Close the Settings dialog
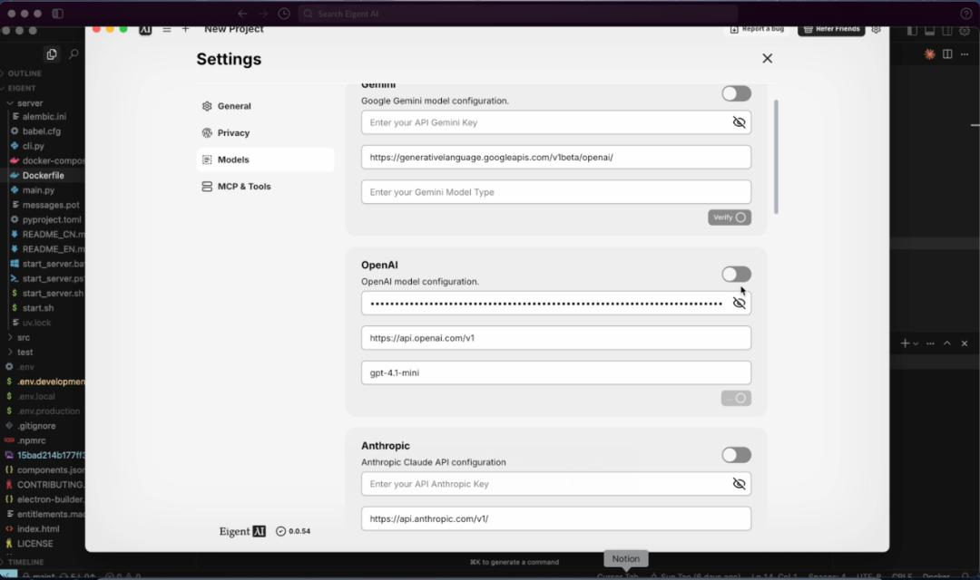 coord(767,58)
